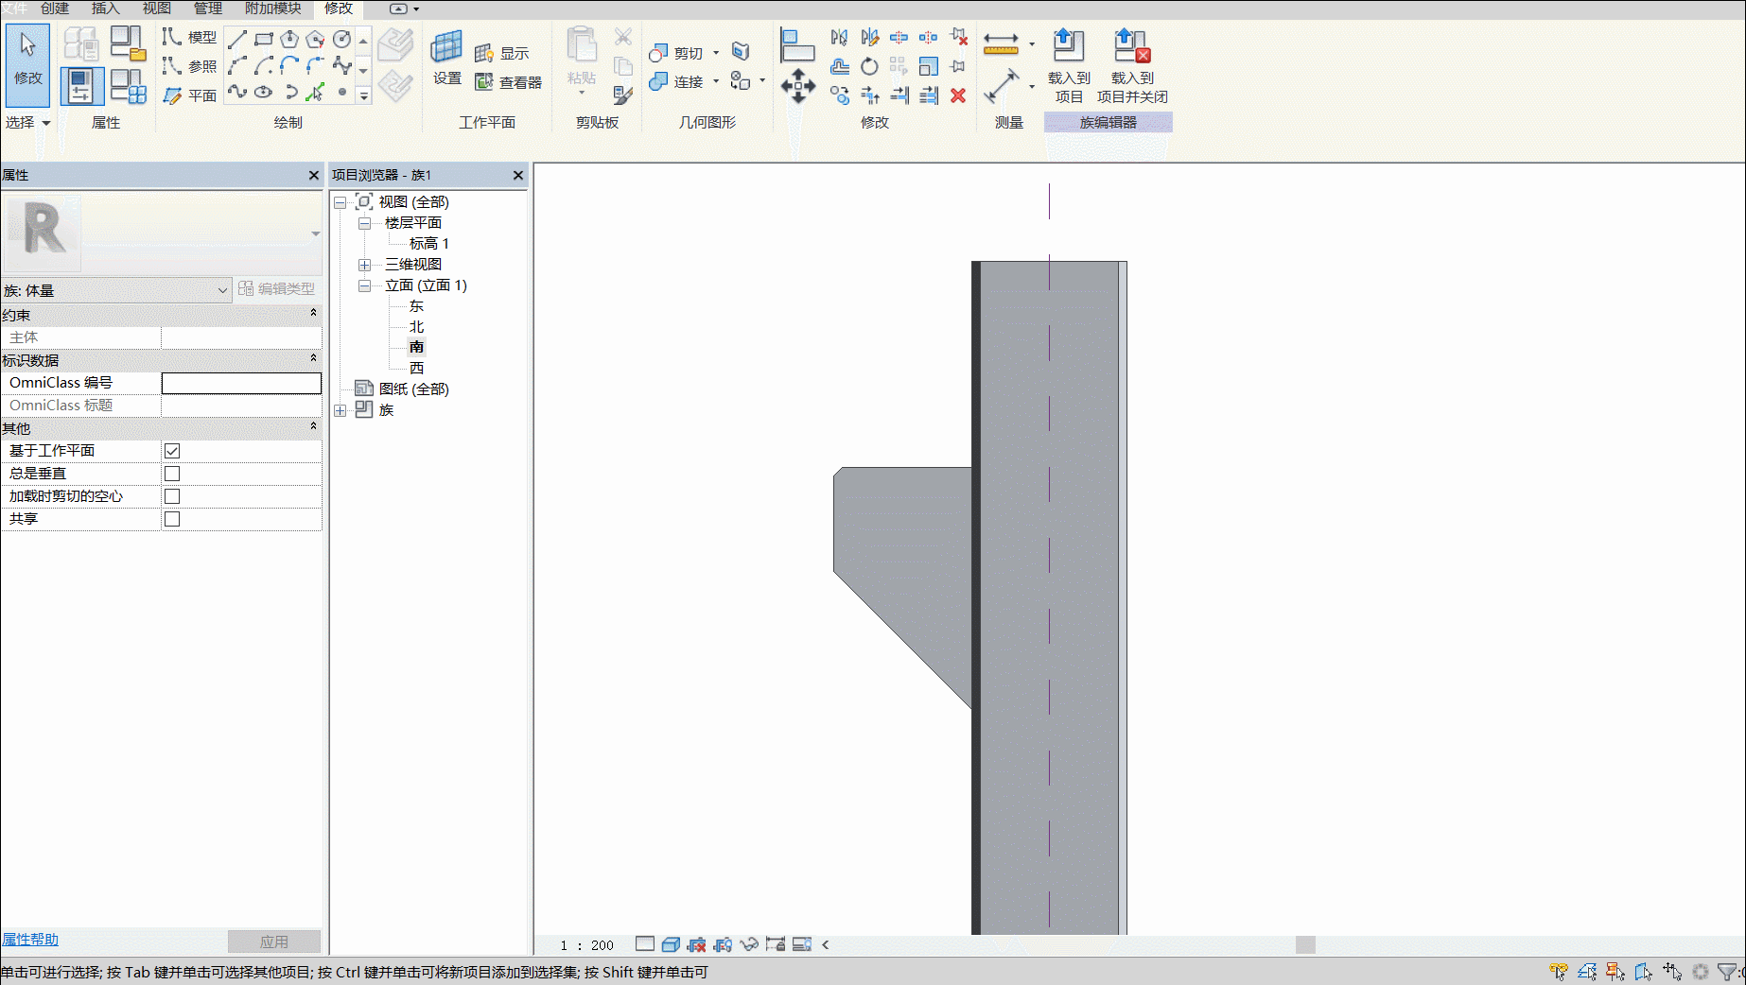Select the Line draw tool
This screenshot has width=1746, height=985.
click(237, 39)
